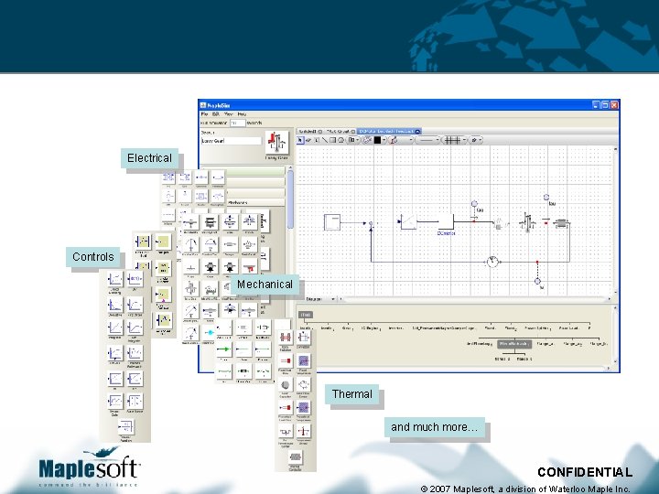Click the paint fill icon beside the black swatch
Image resolution: width=659 pixels, height=494 pixels.
pos(367,140)
